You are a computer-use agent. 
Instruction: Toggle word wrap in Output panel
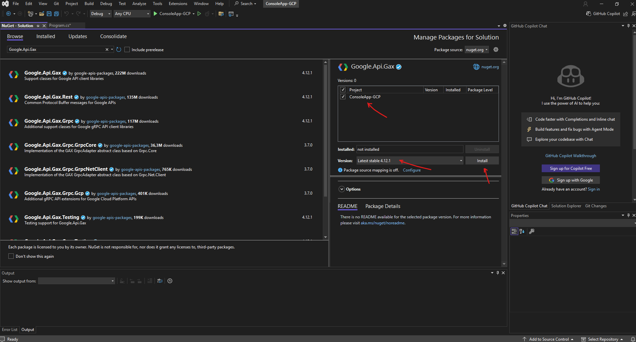click(x=160, y=281)
